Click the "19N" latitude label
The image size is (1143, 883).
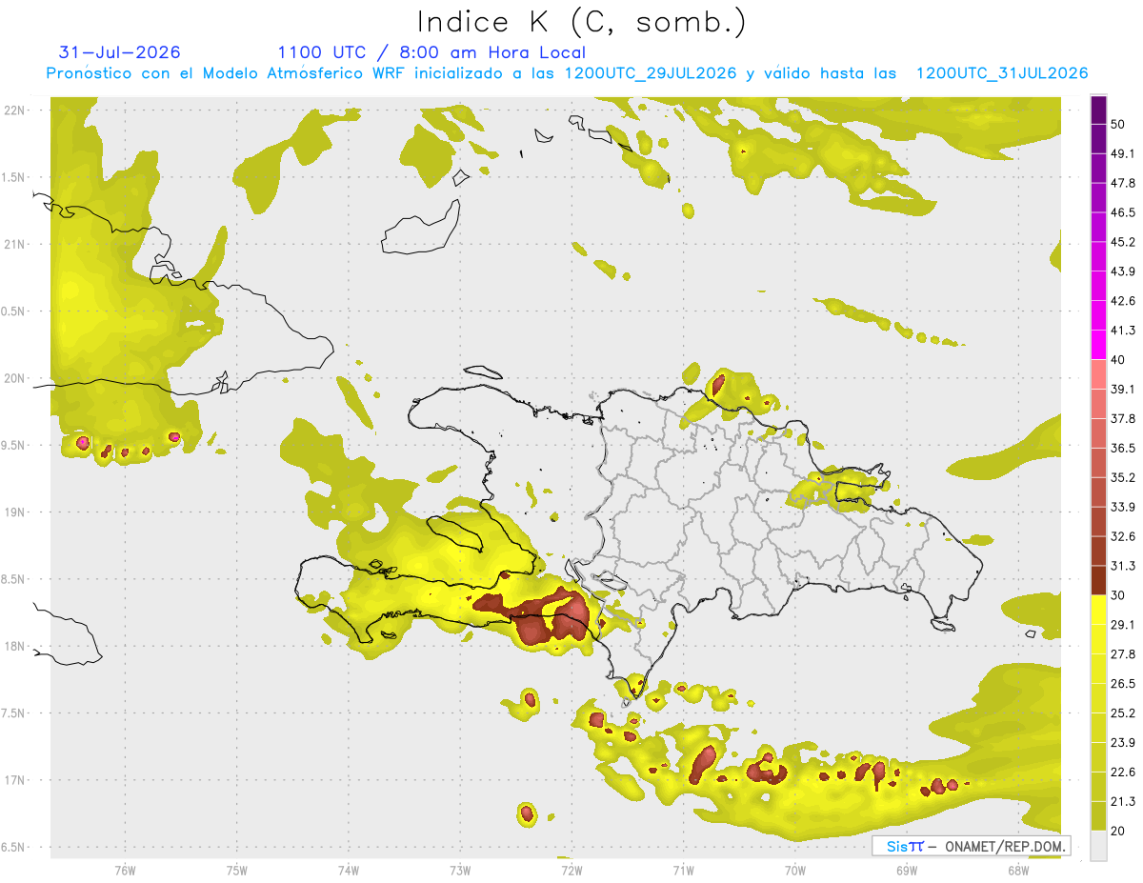click(16, 512)
